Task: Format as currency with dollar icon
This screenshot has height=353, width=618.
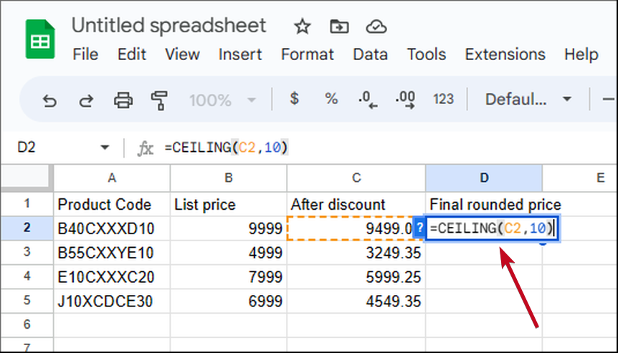Action: point(294,98)
